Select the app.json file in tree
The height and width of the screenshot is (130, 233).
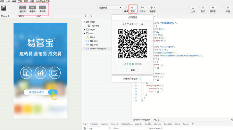[x=94, y=41]
